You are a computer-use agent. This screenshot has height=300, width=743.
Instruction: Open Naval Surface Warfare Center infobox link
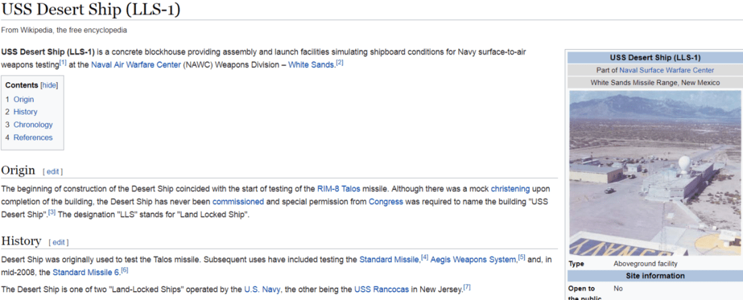[x=666, y=70]
